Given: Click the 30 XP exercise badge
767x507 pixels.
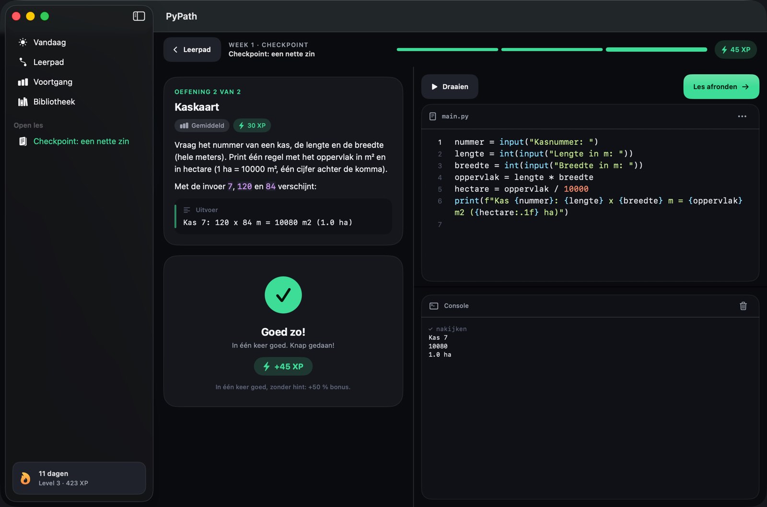Looking at the screenshot, I should tap(252, 126).
